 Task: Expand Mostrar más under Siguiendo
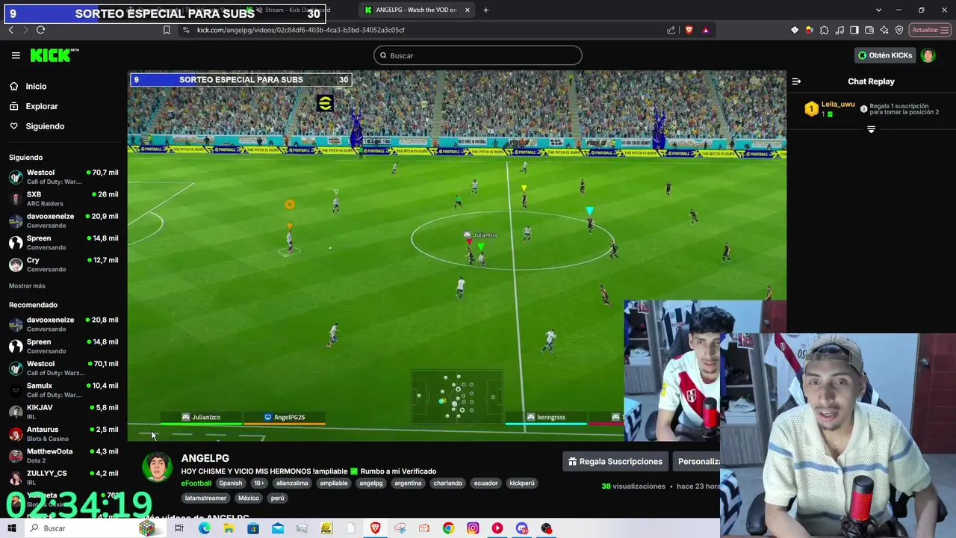coord(27,286)
